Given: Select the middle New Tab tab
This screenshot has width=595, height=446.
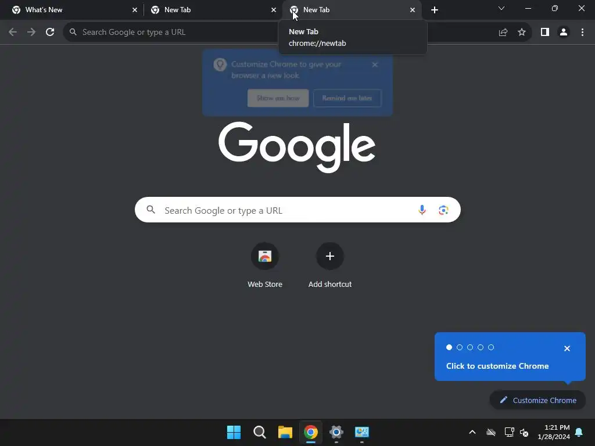Looking at the screenshot, I should [x=213, y=10].
